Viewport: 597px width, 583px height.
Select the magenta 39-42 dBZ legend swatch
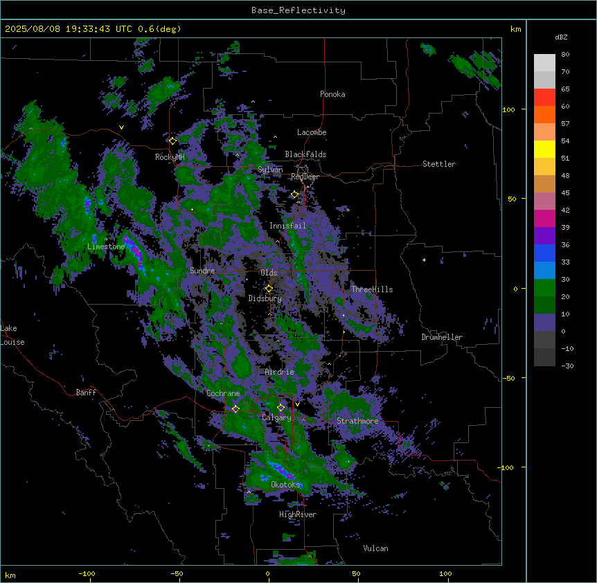pos(544,218)
